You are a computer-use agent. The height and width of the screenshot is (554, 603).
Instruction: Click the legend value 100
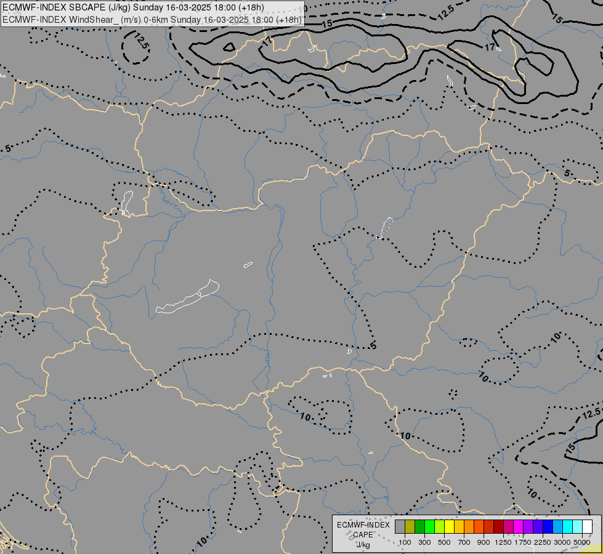[405, 542]
